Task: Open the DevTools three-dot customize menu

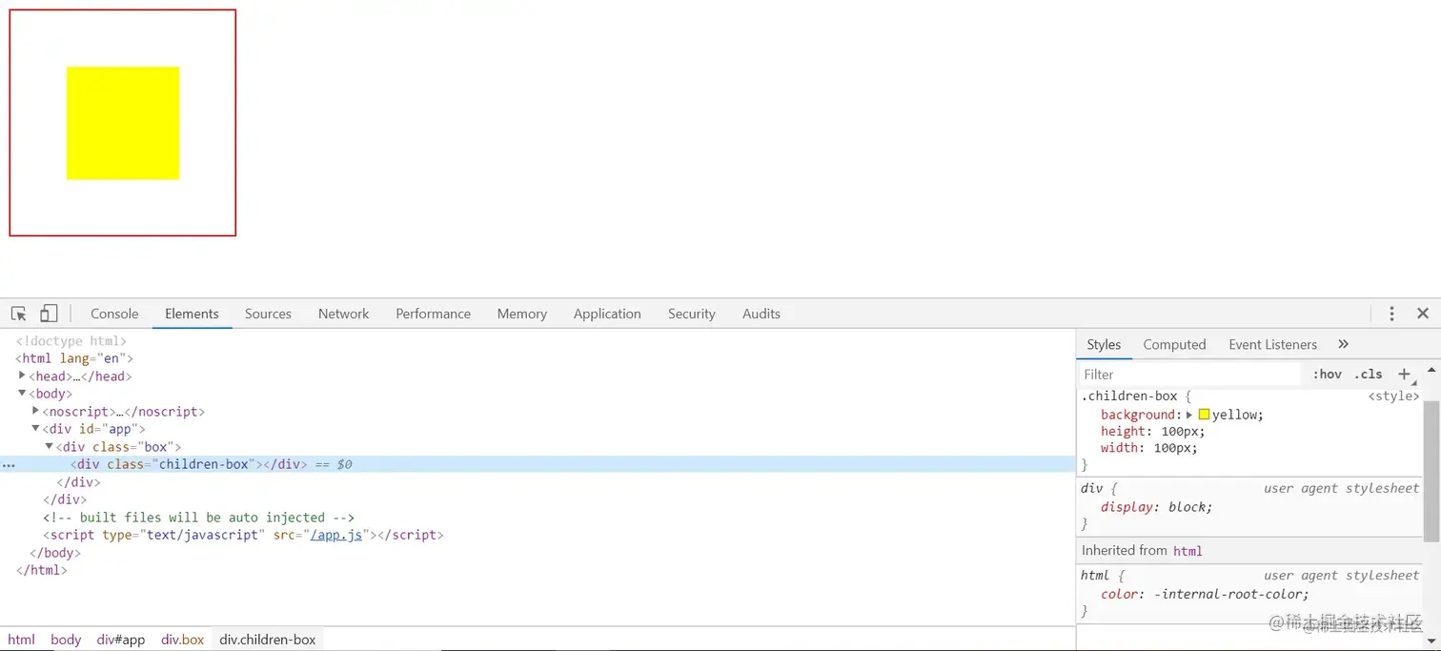Action: [1391, 314]
